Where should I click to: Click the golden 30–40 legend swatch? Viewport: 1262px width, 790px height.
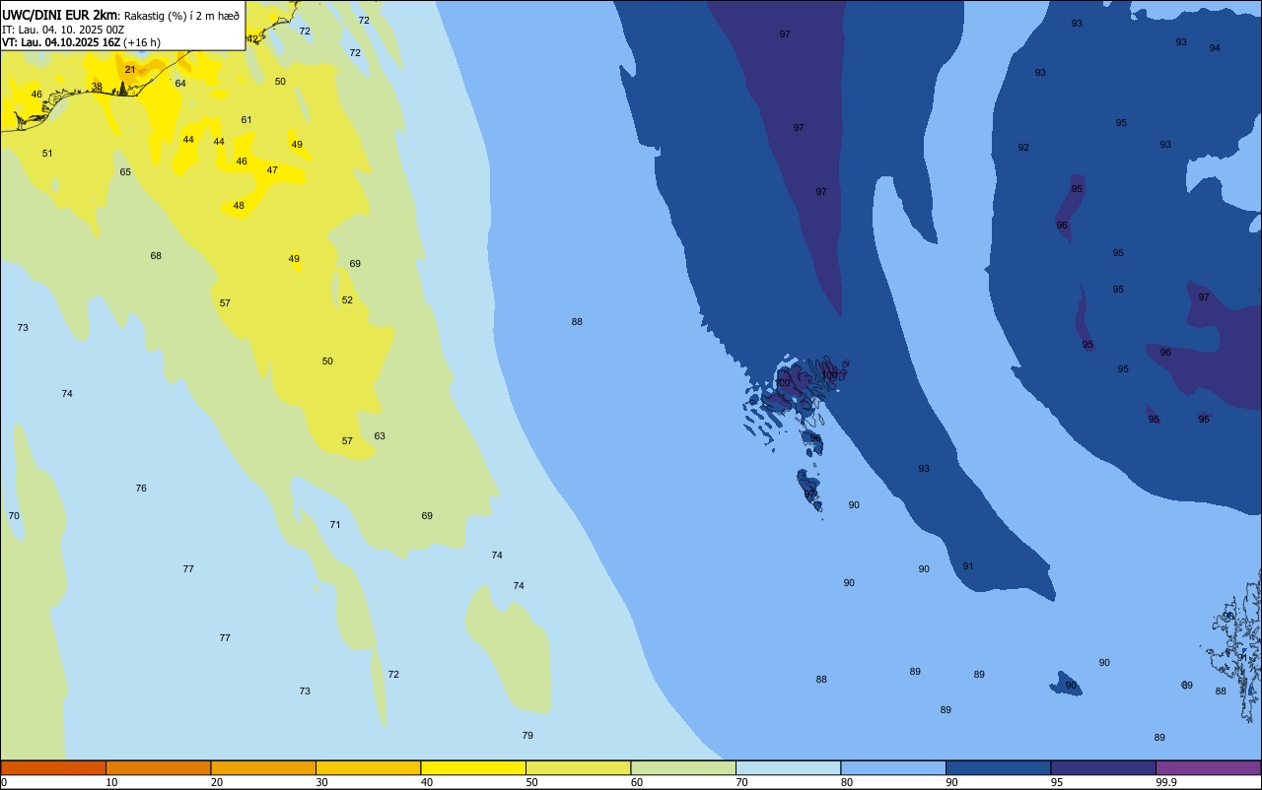pos(368,767)
